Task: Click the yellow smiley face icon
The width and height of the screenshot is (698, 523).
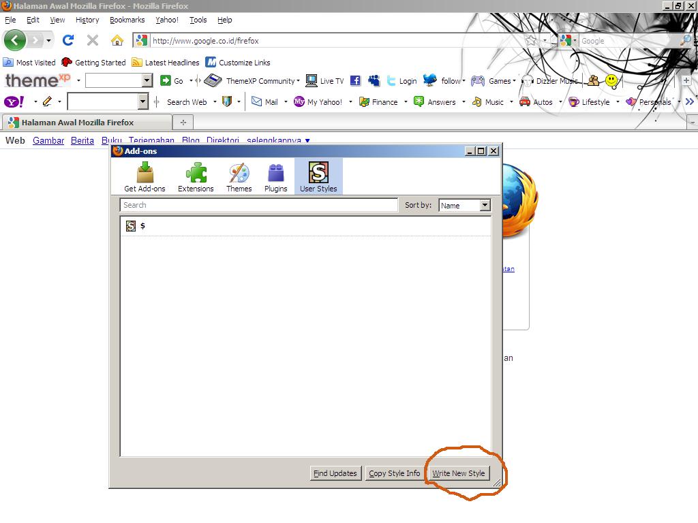Action: 611,80
